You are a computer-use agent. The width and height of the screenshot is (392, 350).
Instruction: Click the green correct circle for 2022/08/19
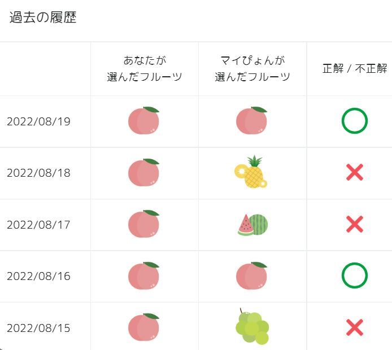(x=354, y=121)
